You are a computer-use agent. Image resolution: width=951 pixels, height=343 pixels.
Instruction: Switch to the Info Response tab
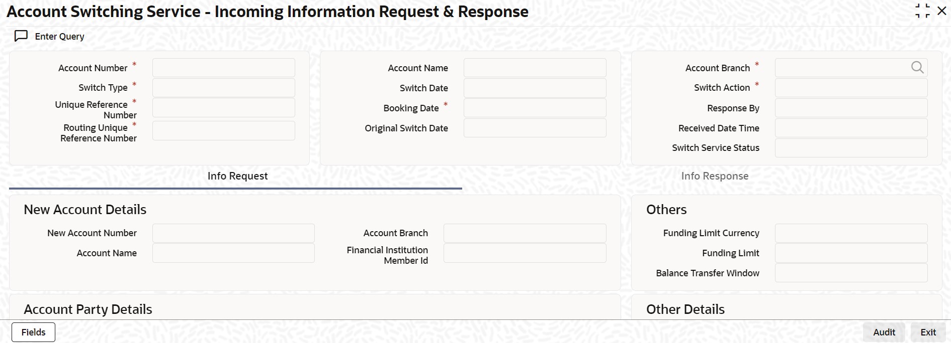pos(715,176)
